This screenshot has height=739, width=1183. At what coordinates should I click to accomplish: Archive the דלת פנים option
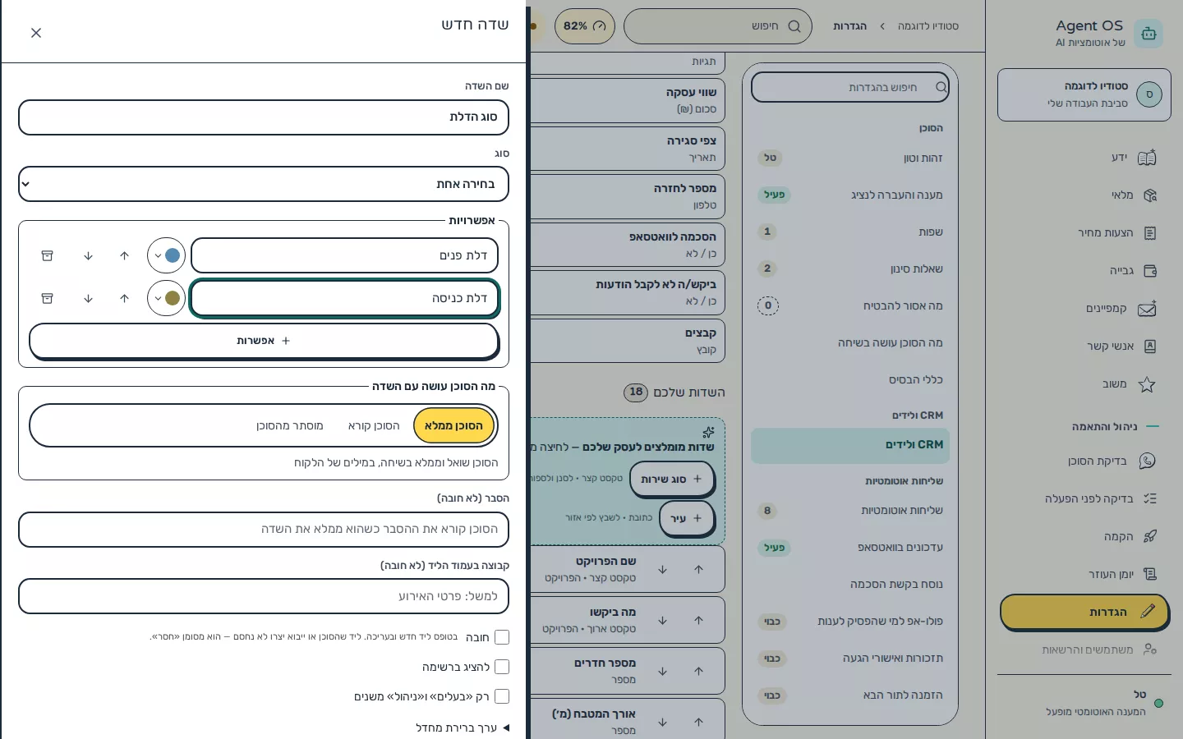[x=48, y=256]
